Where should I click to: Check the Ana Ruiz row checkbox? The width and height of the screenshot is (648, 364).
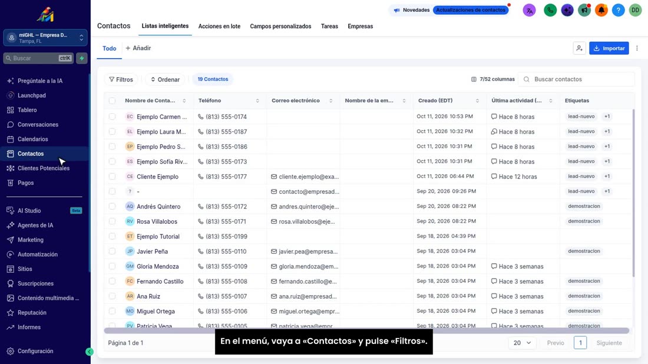[x=112, y=296]
